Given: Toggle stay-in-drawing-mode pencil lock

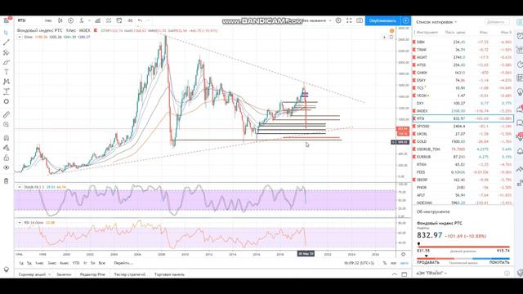Looking at the screenshot, I should (x=6, y=148).
